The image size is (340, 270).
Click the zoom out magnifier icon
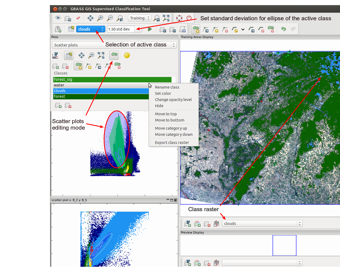tap(110, 18)
